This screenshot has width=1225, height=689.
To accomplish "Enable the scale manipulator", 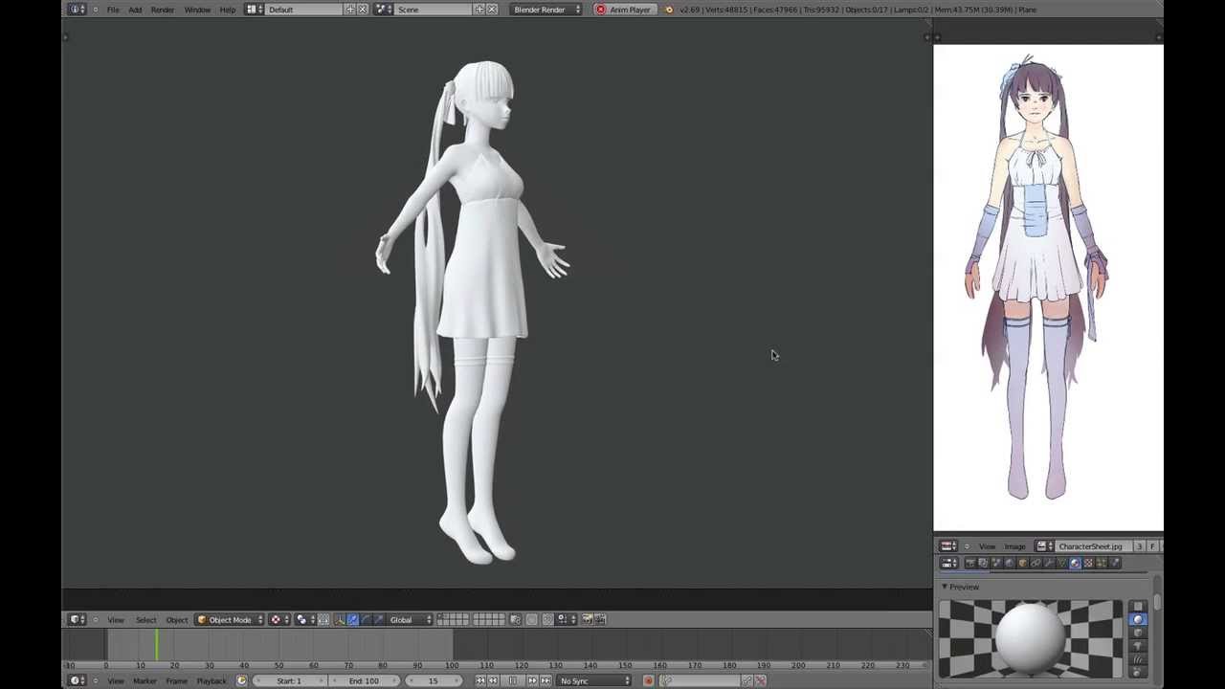I will (379, 619).
